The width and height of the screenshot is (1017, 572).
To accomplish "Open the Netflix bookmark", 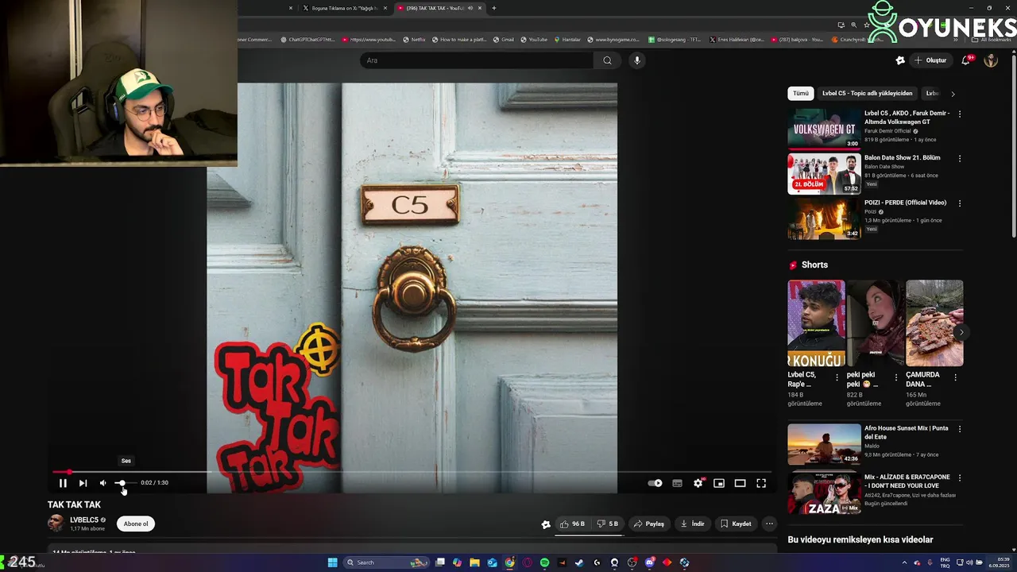I will point(414,39).
